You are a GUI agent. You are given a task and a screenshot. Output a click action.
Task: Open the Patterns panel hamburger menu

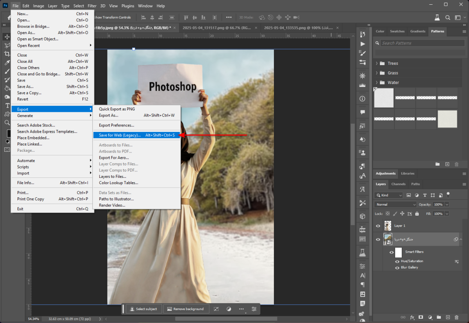pos(464,31)
